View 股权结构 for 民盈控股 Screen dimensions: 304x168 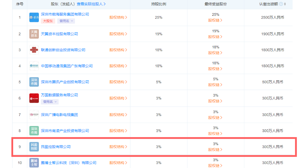coord(118,147)
